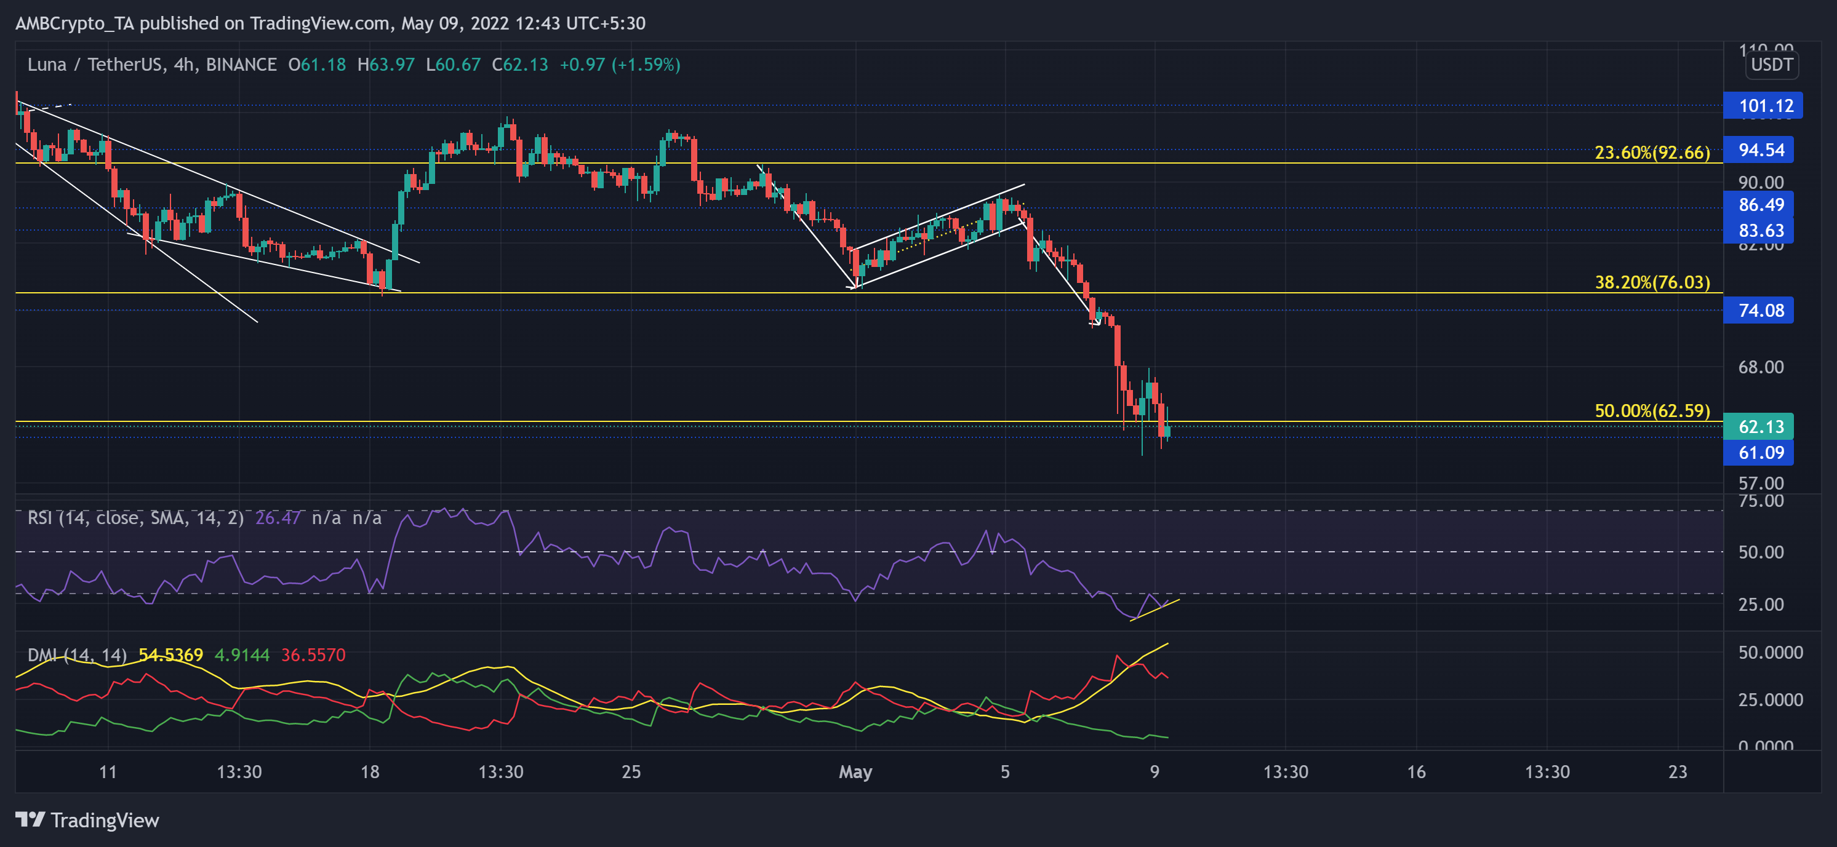Click the low price L60.67 value
The image size is (1837, 847).
coord(453,65)
